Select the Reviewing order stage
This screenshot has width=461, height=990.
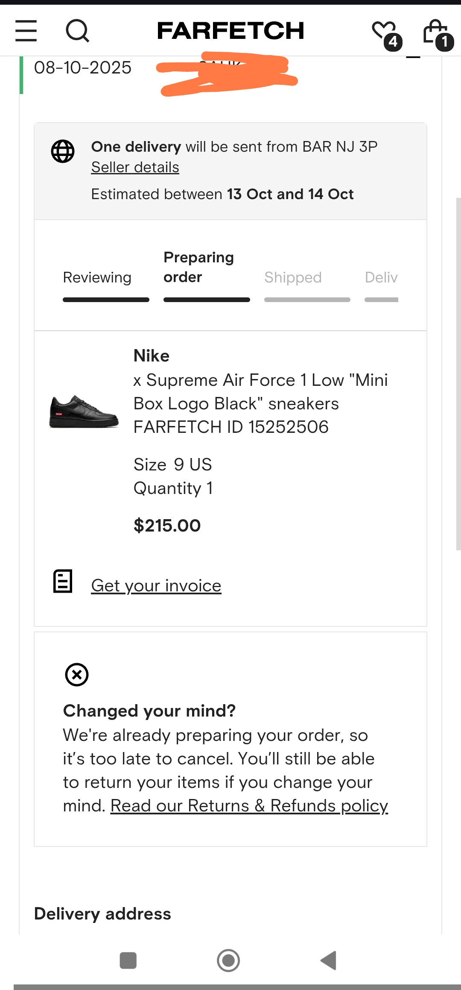coord(97,278)
